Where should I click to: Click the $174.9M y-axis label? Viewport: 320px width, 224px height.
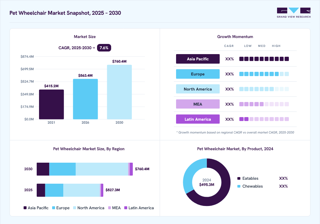click(27, 107)
